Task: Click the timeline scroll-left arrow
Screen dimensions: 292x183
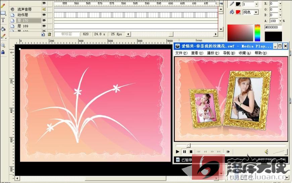Action: point(128,34)
